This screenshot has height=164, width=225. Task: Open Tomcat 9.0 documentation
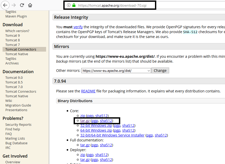(x=14, y=78)
